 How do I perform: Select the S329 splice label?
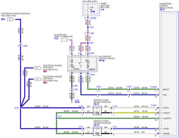click(x=76, y=86)
